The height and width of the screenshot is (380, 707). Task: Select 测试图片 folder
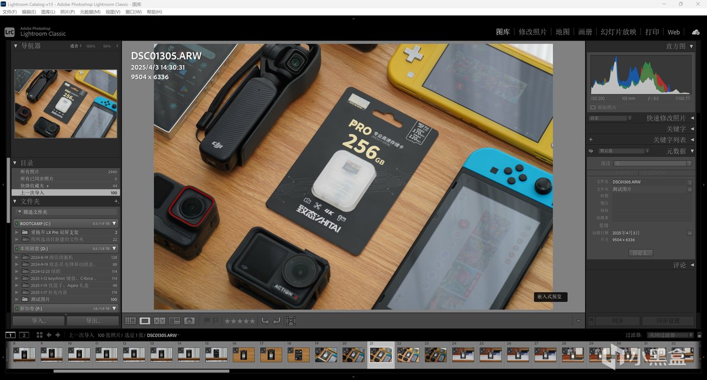[x=65, y=299]
